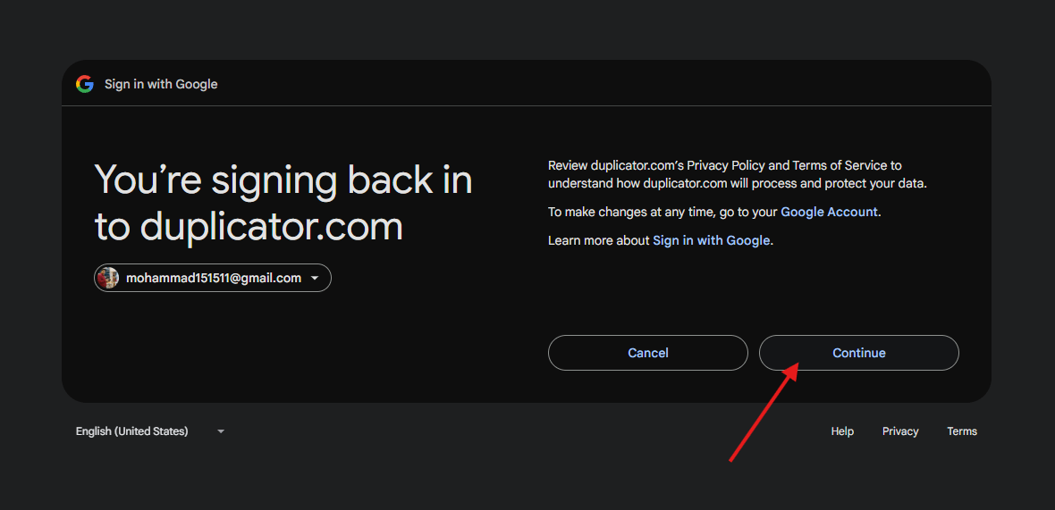The height and width of the screenshot is (510, 1055).
Task: Click the profile avatar in account chip
Action: pyautogui.click(x=107, y=278)
